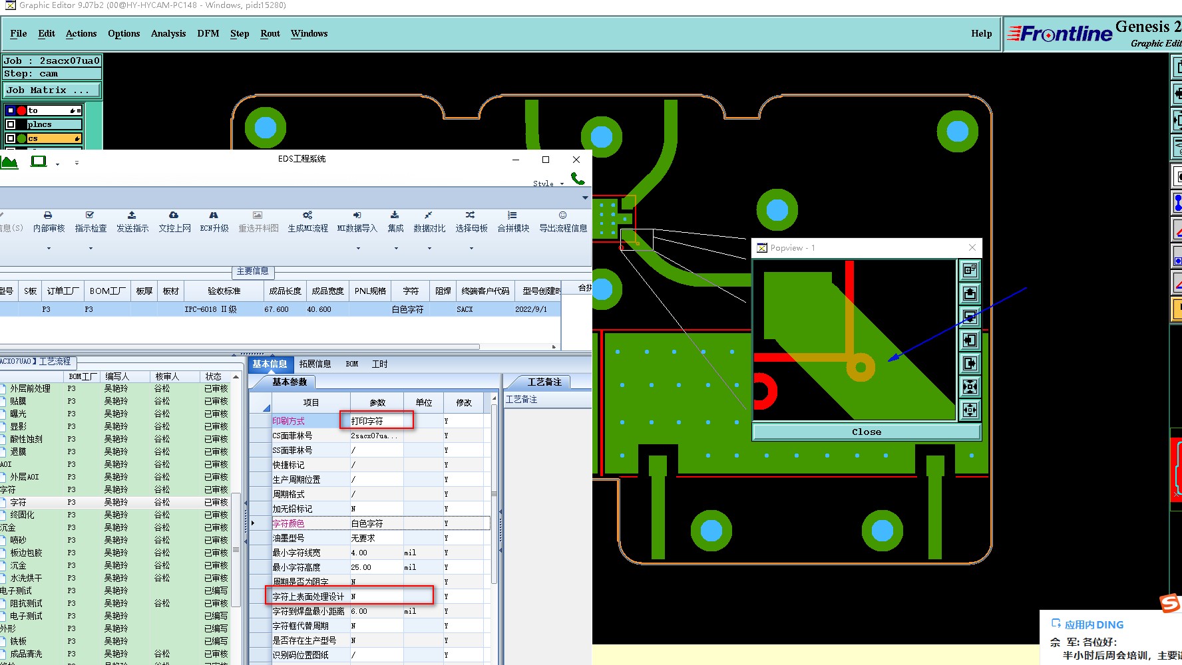
Task: Open the Windows menu
Action: point(309,33)
